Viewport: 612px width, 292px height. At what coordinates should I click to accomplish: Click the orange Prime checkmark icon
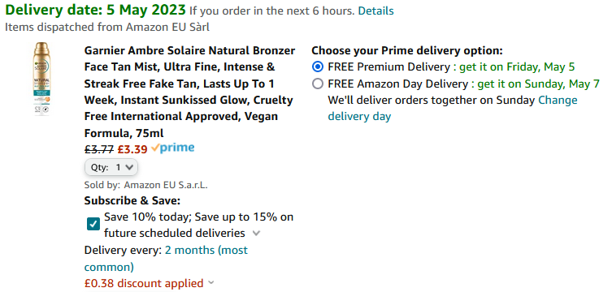click(155, 148)
